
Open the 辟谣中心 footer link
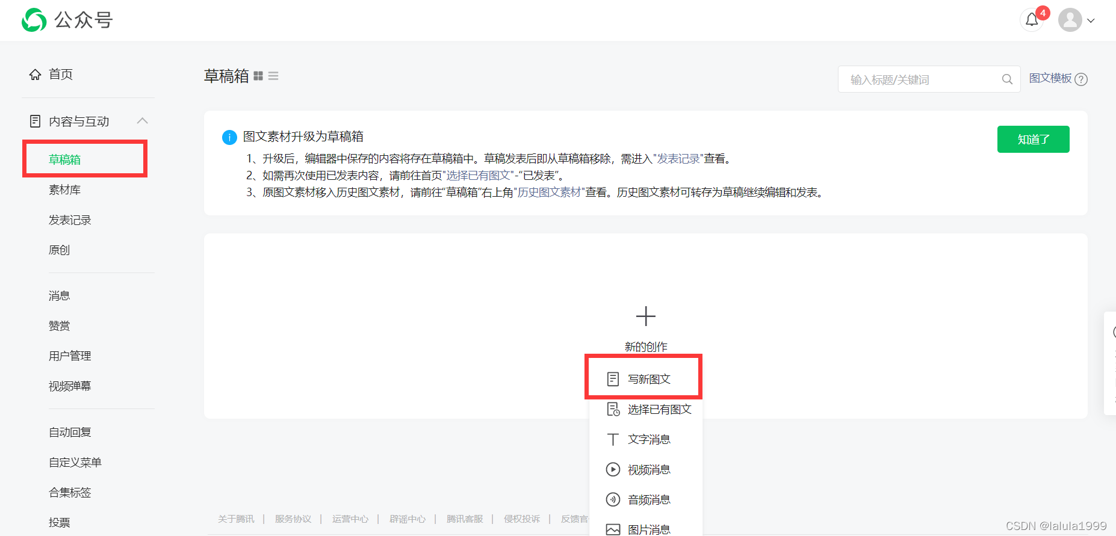[x=408, y=519]
